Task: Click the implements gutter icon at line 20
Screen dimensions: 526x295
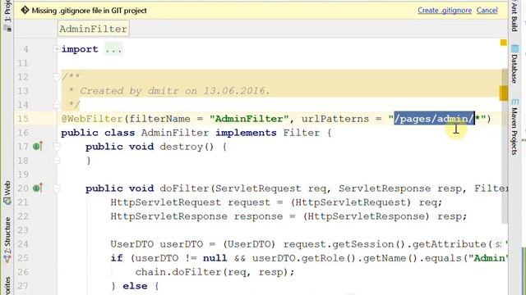Action: 38,188
